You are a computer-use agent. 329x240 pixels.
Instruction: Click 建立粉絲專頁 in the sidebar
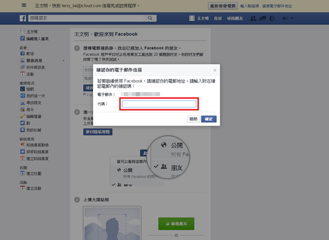34,158
